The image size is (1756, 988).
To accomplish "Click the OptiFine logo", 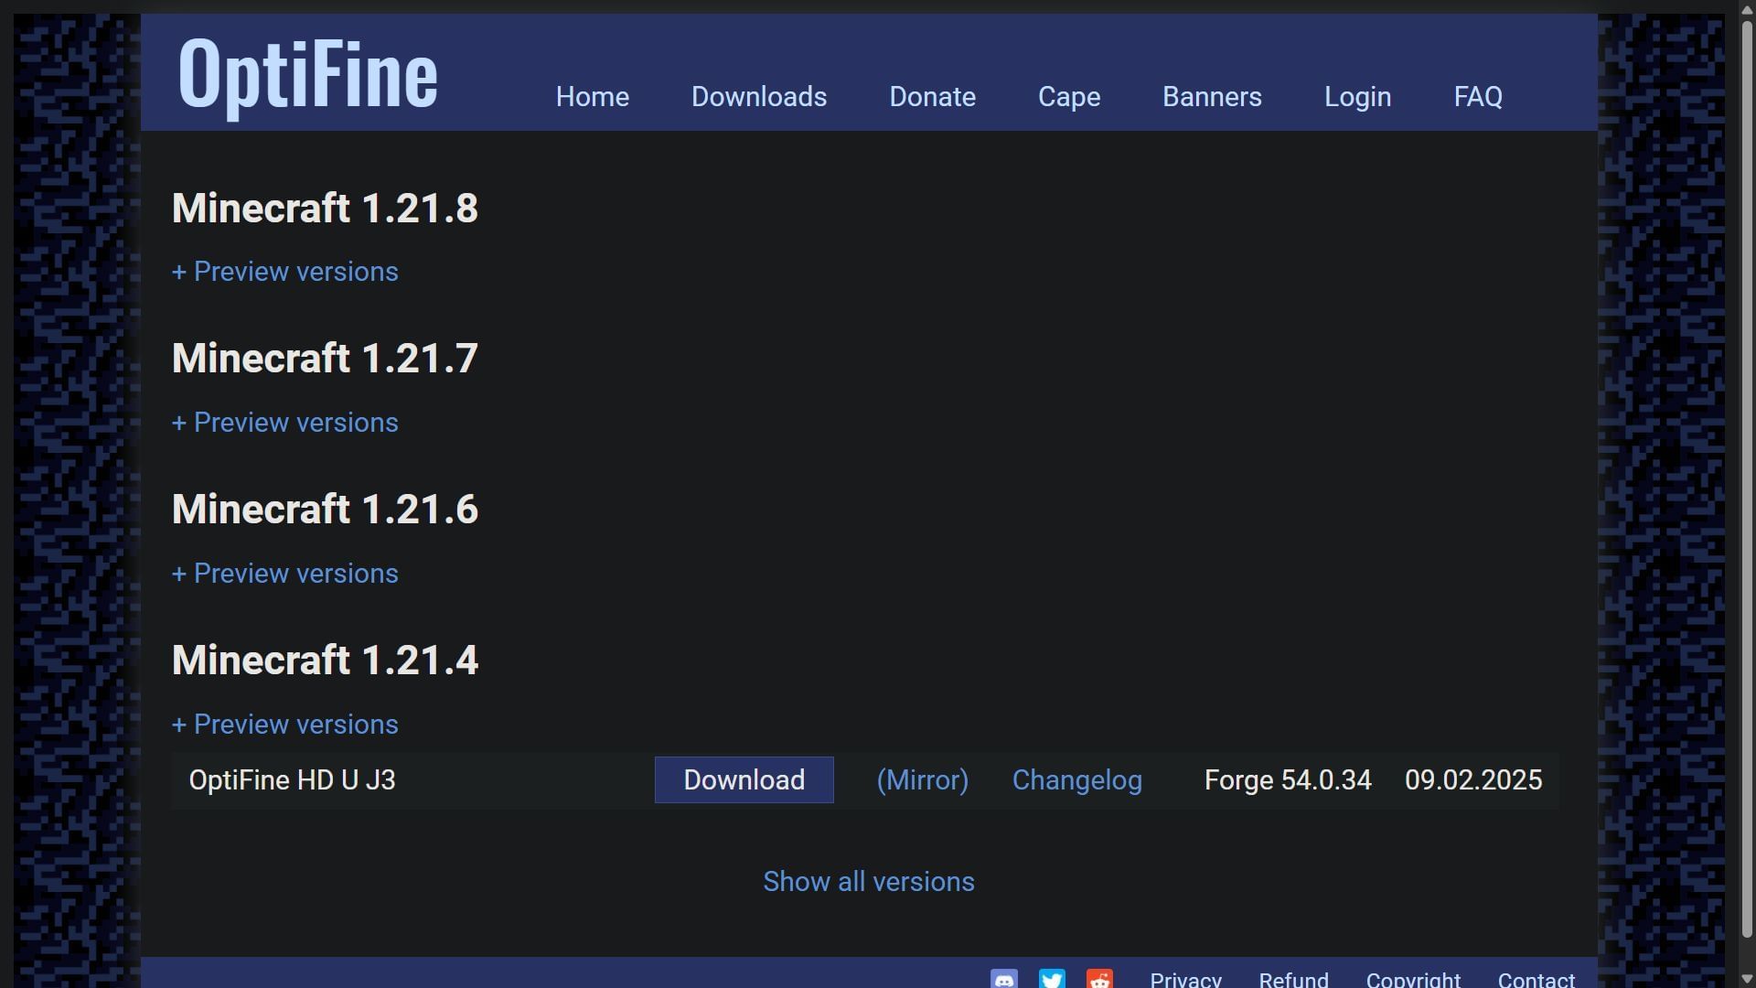I will point(308,74).
